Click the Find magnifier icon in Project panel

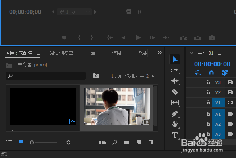coord(115,142)
